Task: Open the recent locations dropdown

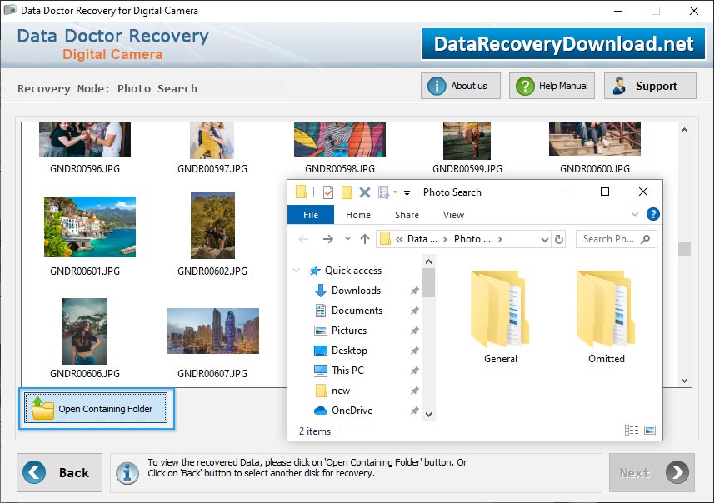Action: point(347,238)
